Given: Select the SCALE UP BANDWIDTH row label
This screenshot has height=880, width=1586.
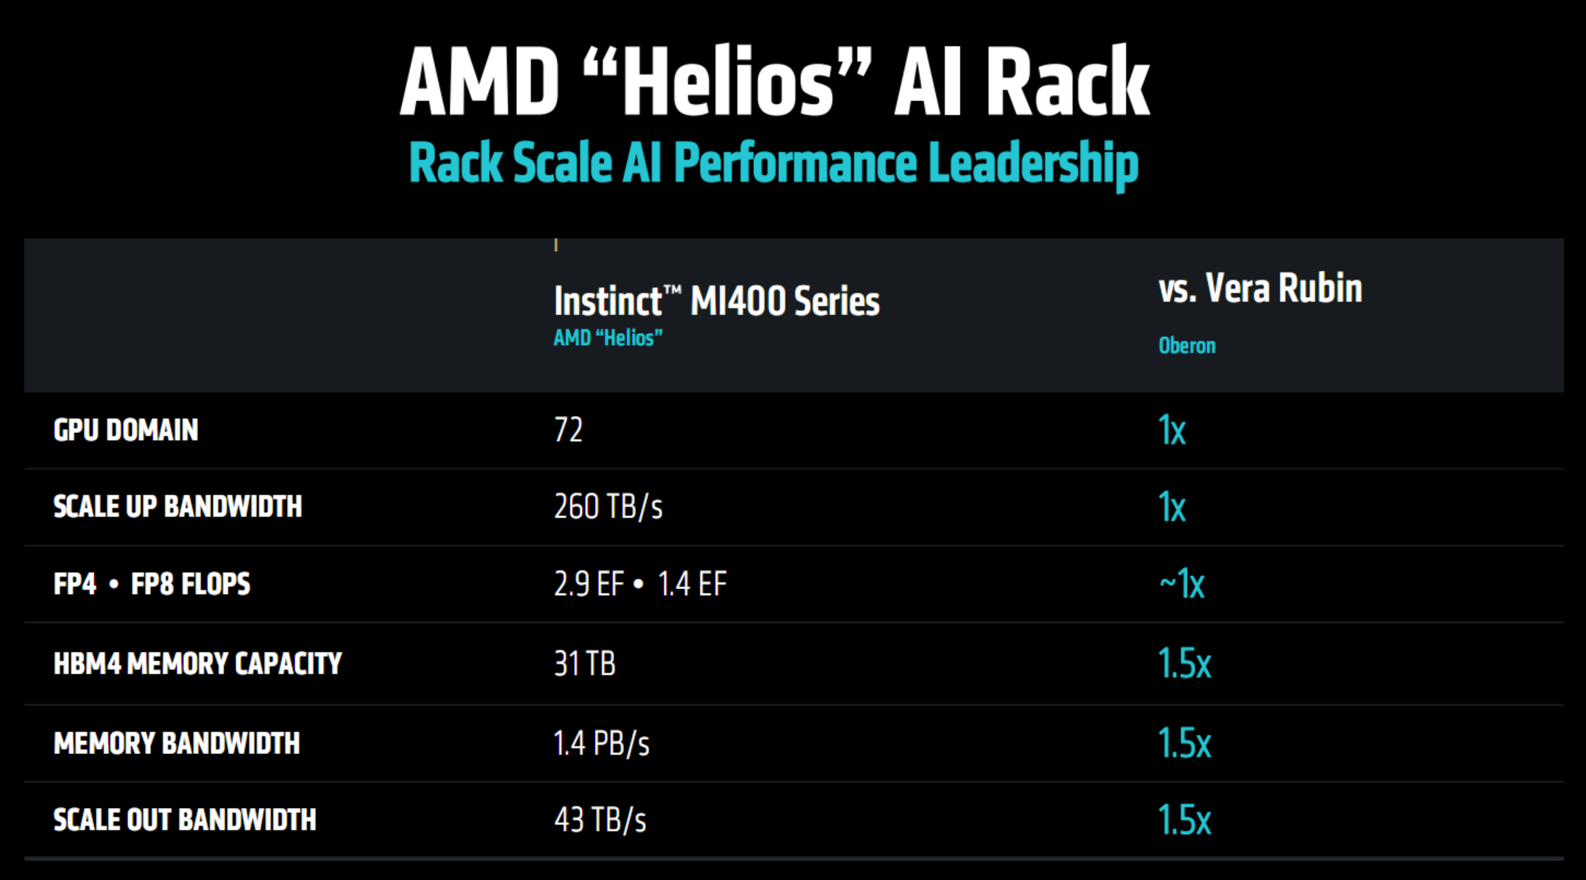Looking at the screenshot, I should pyautogui.click(x=178, y=507).
